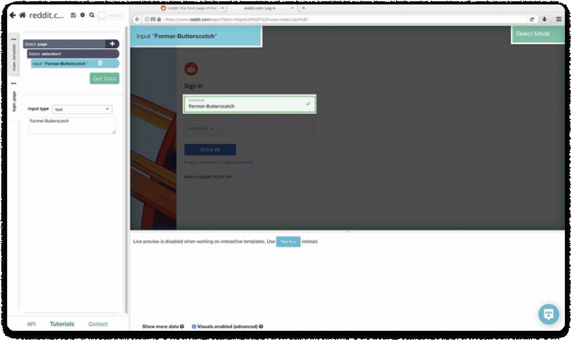
Task: Switch to the login_page tab
Action: click(x=14, y=101)
